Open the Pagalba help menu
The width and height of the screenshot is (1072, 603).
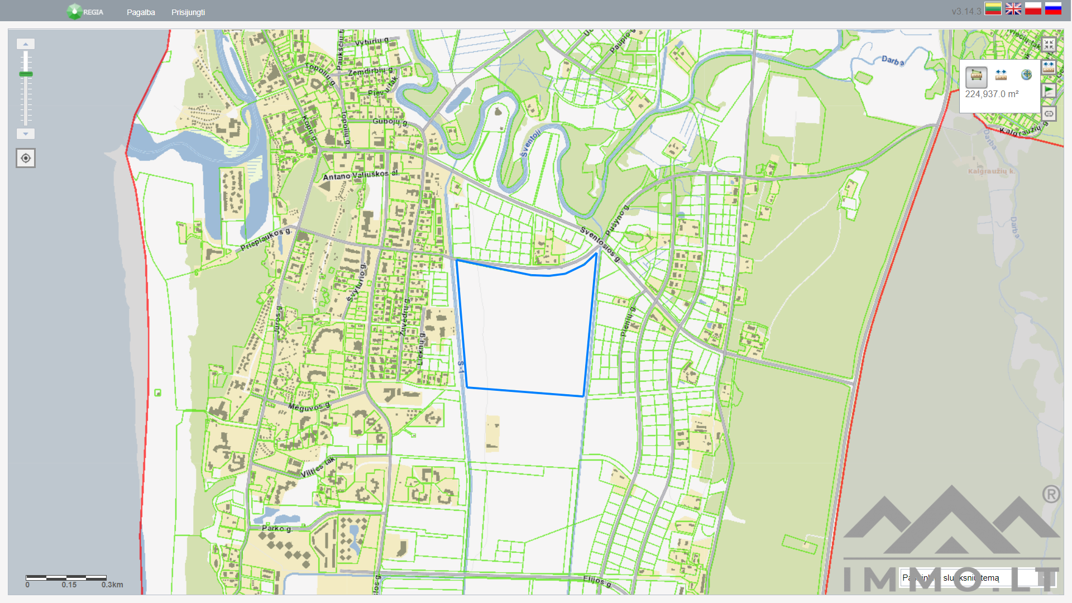(x=141, y=12)
